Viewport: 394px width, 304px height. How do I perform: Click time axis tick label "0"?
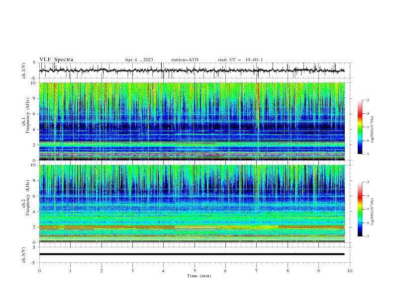pyautogui.click(x=39, y=271)
